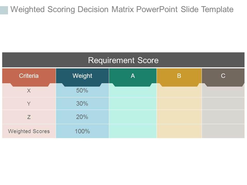Select the teal square beside the title

tap(4, 10)
